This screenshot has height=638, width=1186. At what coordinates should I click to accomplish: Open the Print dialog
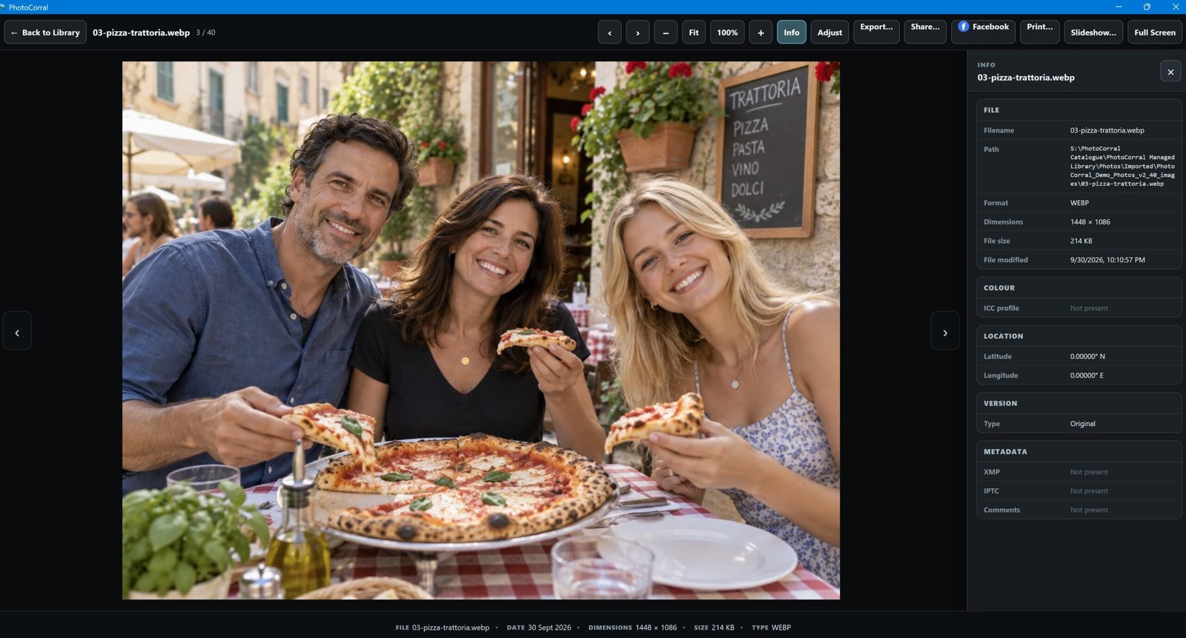pyautogui.click(x=1040, y=32)
